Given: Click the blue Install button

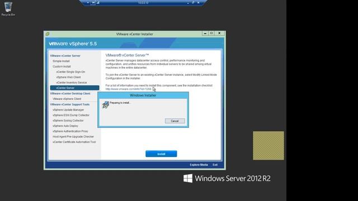Looking at the screenshot, I should (161, 154).
